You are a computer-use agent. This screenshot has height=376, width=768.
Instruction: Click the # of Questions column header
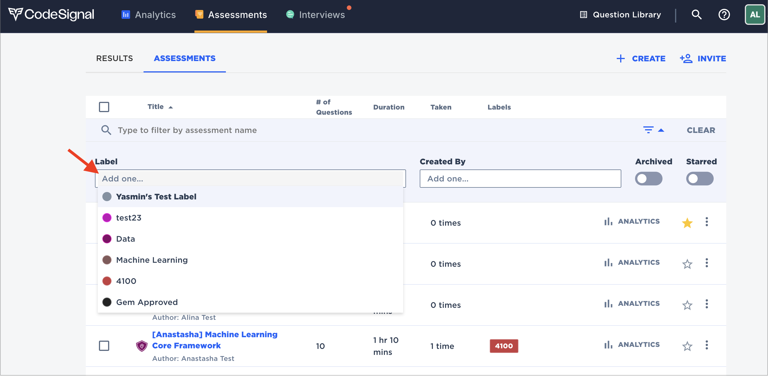pyautogui.click(x=334, y=107)
